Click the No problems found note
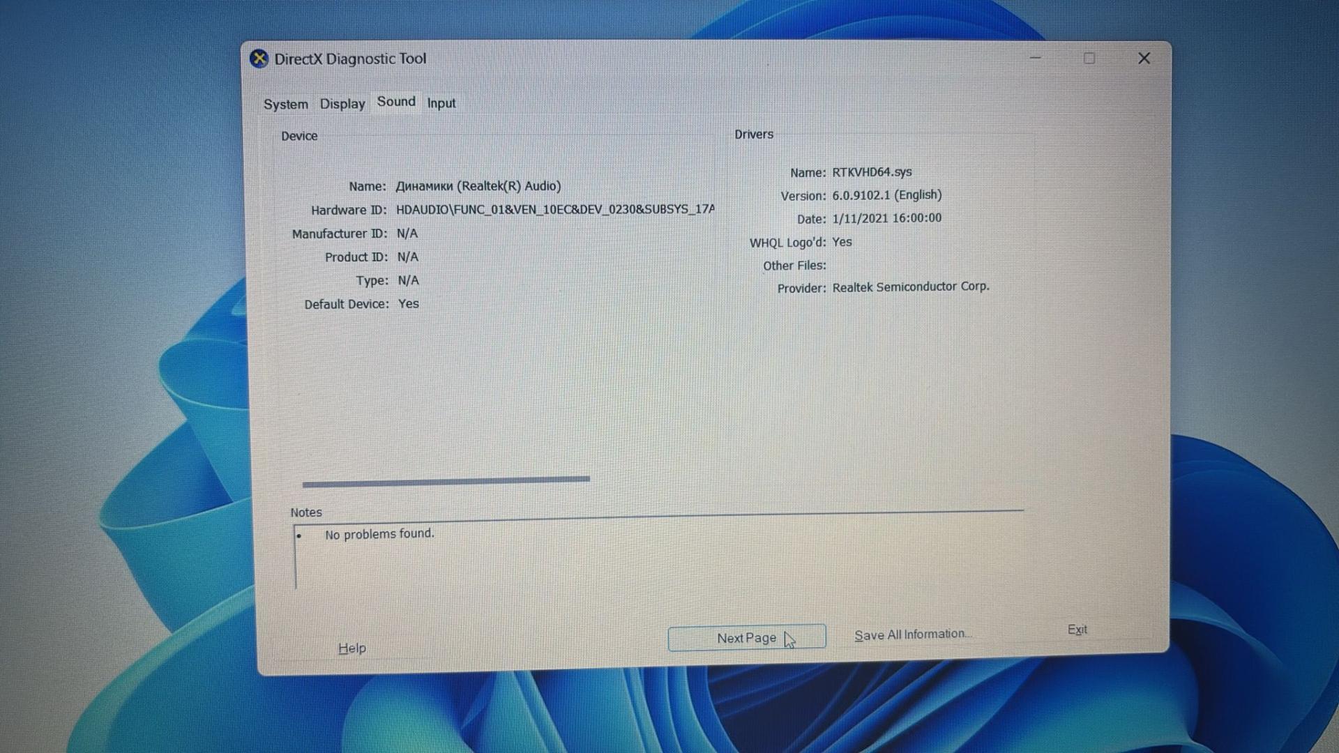 (x=379, y=534)
